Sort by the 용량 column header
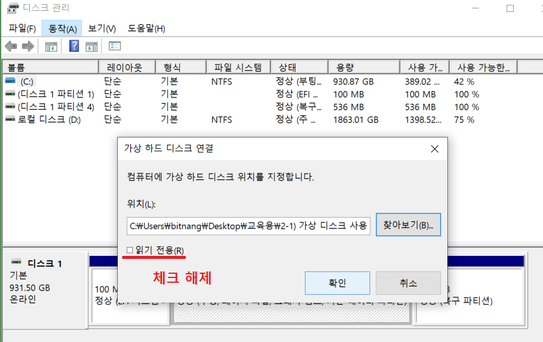 click(x=365, y=68)
